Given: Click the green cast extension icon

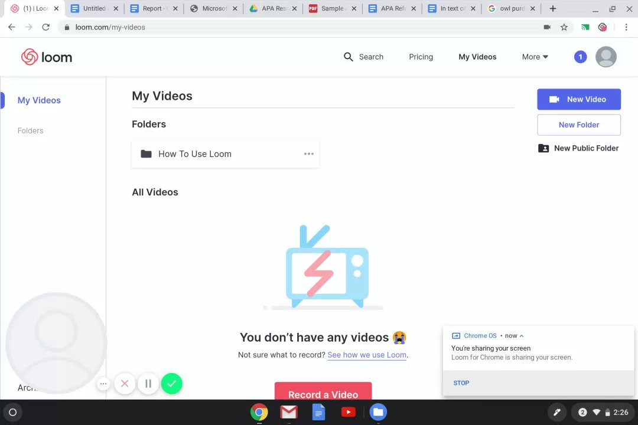Looking at the screenshot, I should pos(585,27).
